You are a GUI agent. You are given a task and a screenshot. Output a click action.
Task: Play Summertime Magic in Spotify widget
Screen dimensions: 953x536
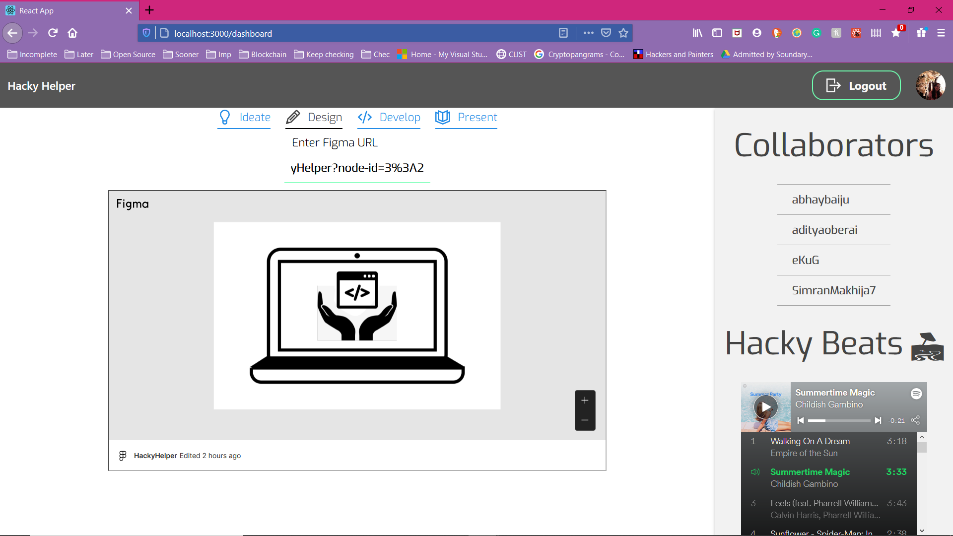(x=766, y=407)
